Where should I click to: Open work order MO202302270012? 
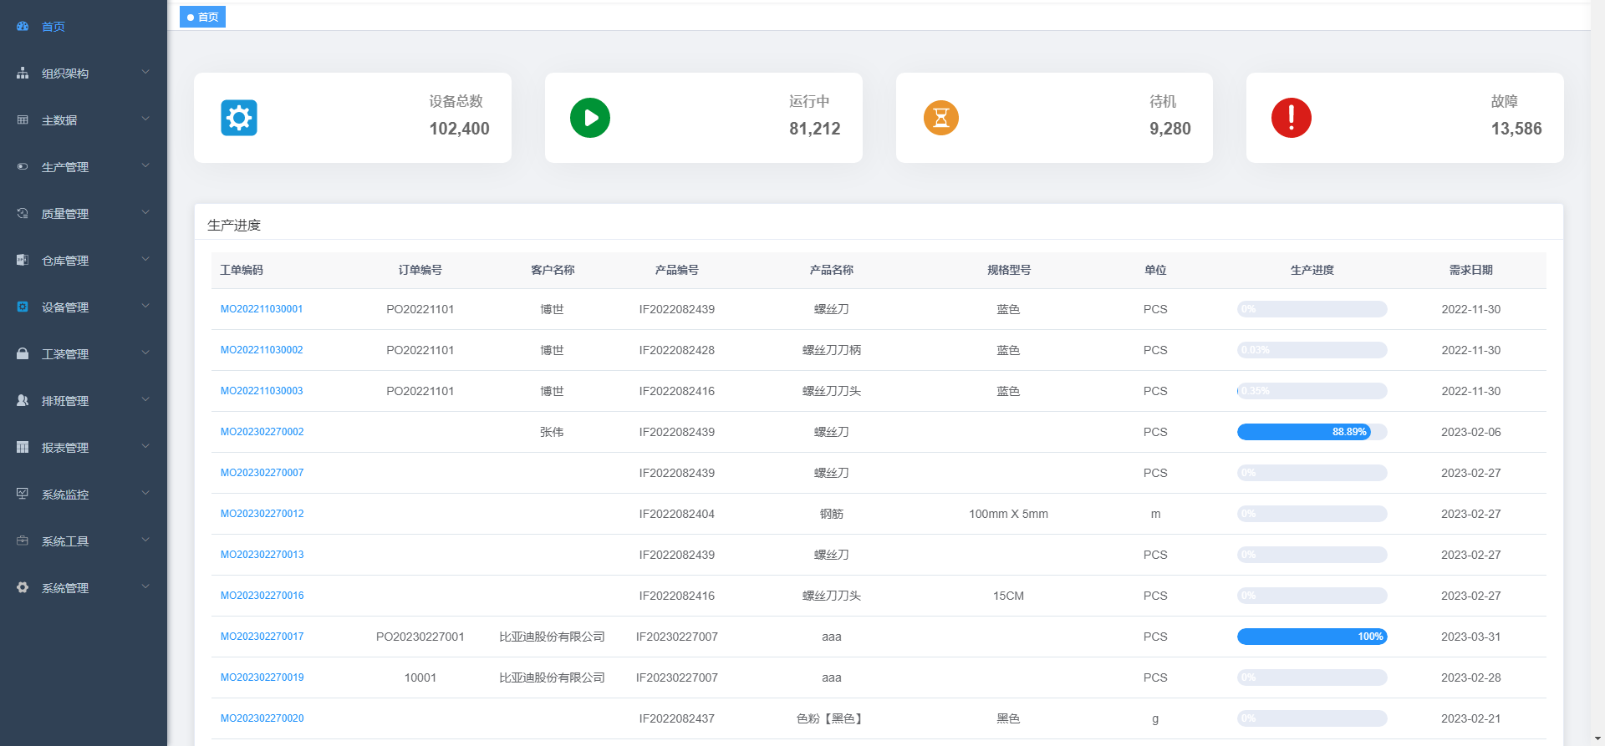pyautogui.click(x=262, y=514)
